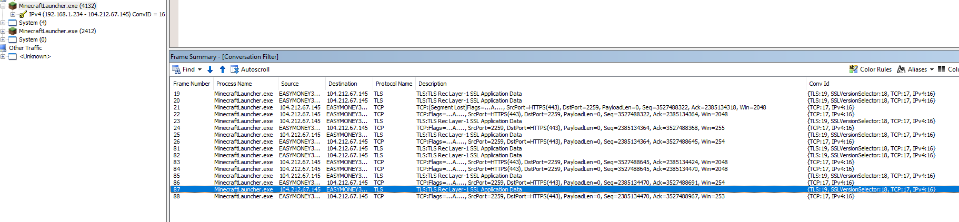Go to next match with the down arrow

click(x=210, y=69)
